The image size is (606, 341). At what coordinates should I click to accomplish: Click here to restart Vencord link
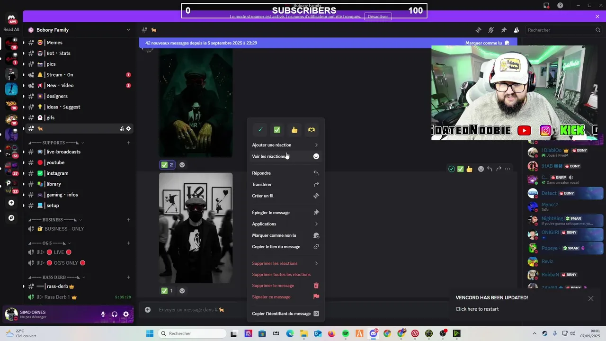click(x=477, y=309)
